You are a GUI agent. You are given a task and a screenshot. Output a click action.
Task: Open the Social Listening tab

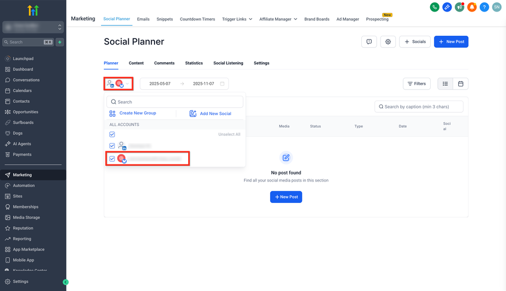(228, 63)
